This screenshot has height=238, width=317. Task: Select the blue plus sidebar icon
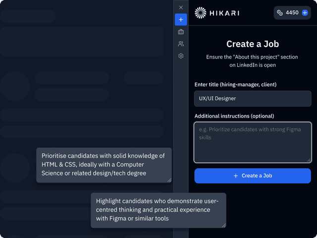pyautogui.click(x=181, y=20)
